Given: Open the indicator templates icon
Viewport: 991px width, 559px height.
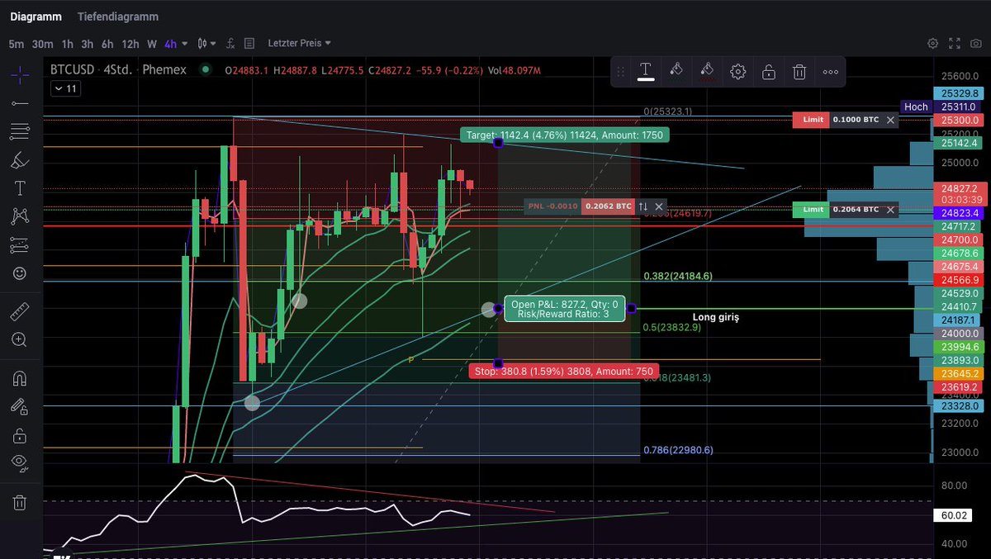Looking at the screenshot, I should 251,43.
